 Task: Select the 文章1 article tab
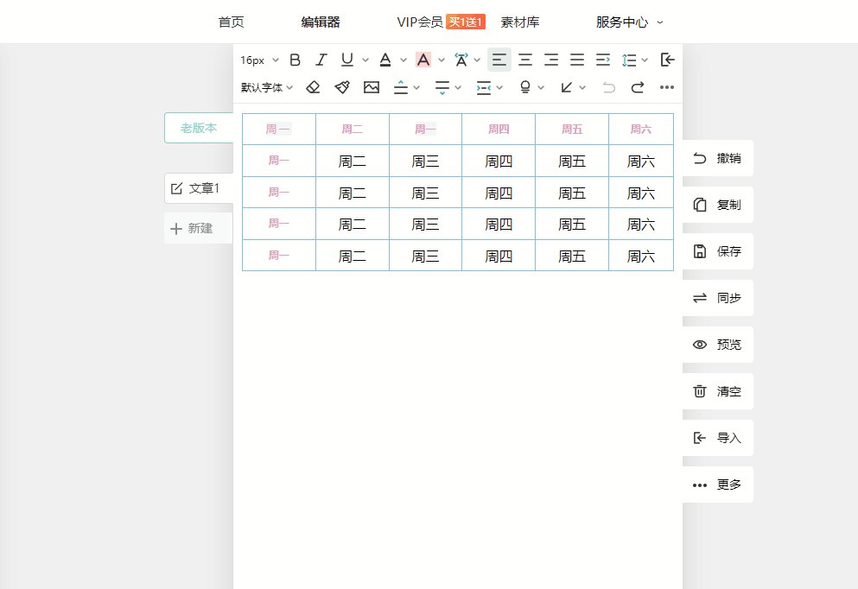[x=200, y=188]
